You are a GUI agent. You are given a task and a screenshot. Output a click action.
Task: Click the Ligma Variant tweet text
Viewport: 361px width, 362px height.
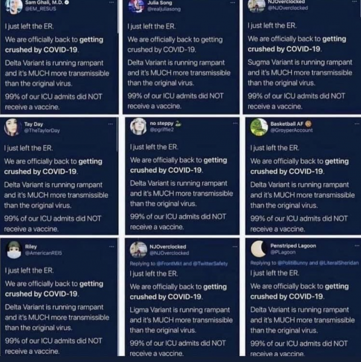(x=181, y=320)
